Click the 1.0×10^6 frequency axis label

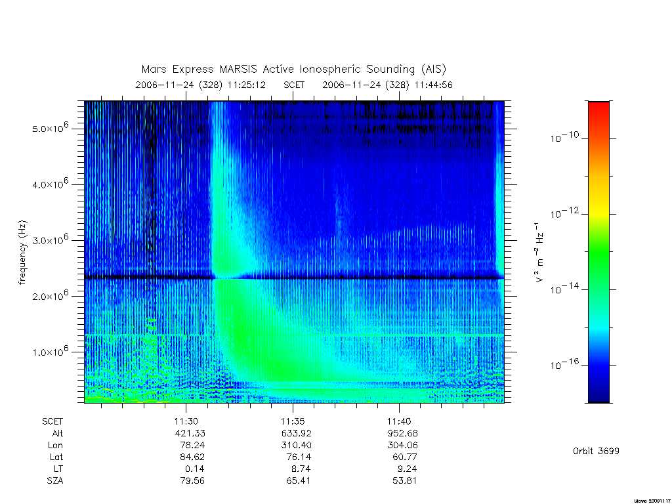50,351
